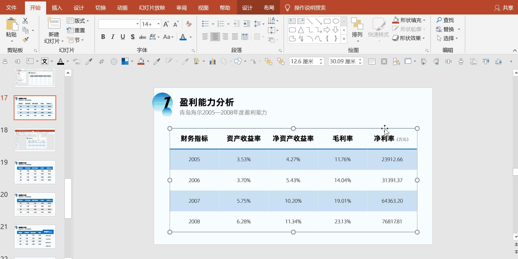
Task: Click the quick toolbar blue fill swatch
Action: point(125,61)
